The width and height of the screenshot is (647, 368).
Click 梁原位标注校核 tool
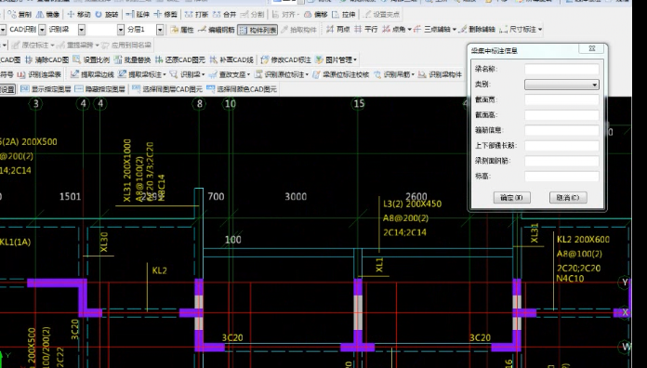coord(341,74)
